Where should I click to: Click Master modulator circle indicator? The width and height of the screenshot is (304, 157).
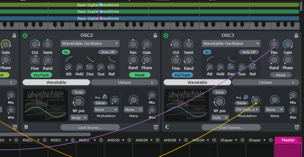click(x=300, y=140)
